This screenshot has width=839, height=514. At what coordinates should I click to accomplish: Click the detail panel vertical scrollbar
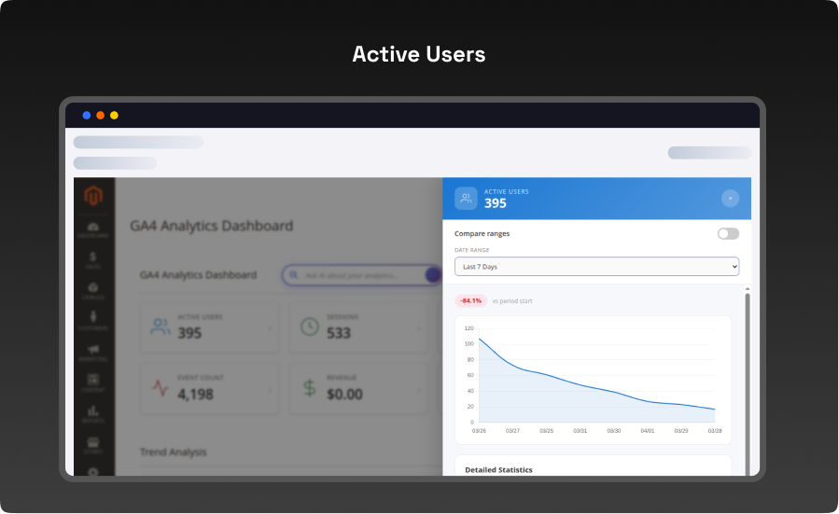[x=746, y=373]
